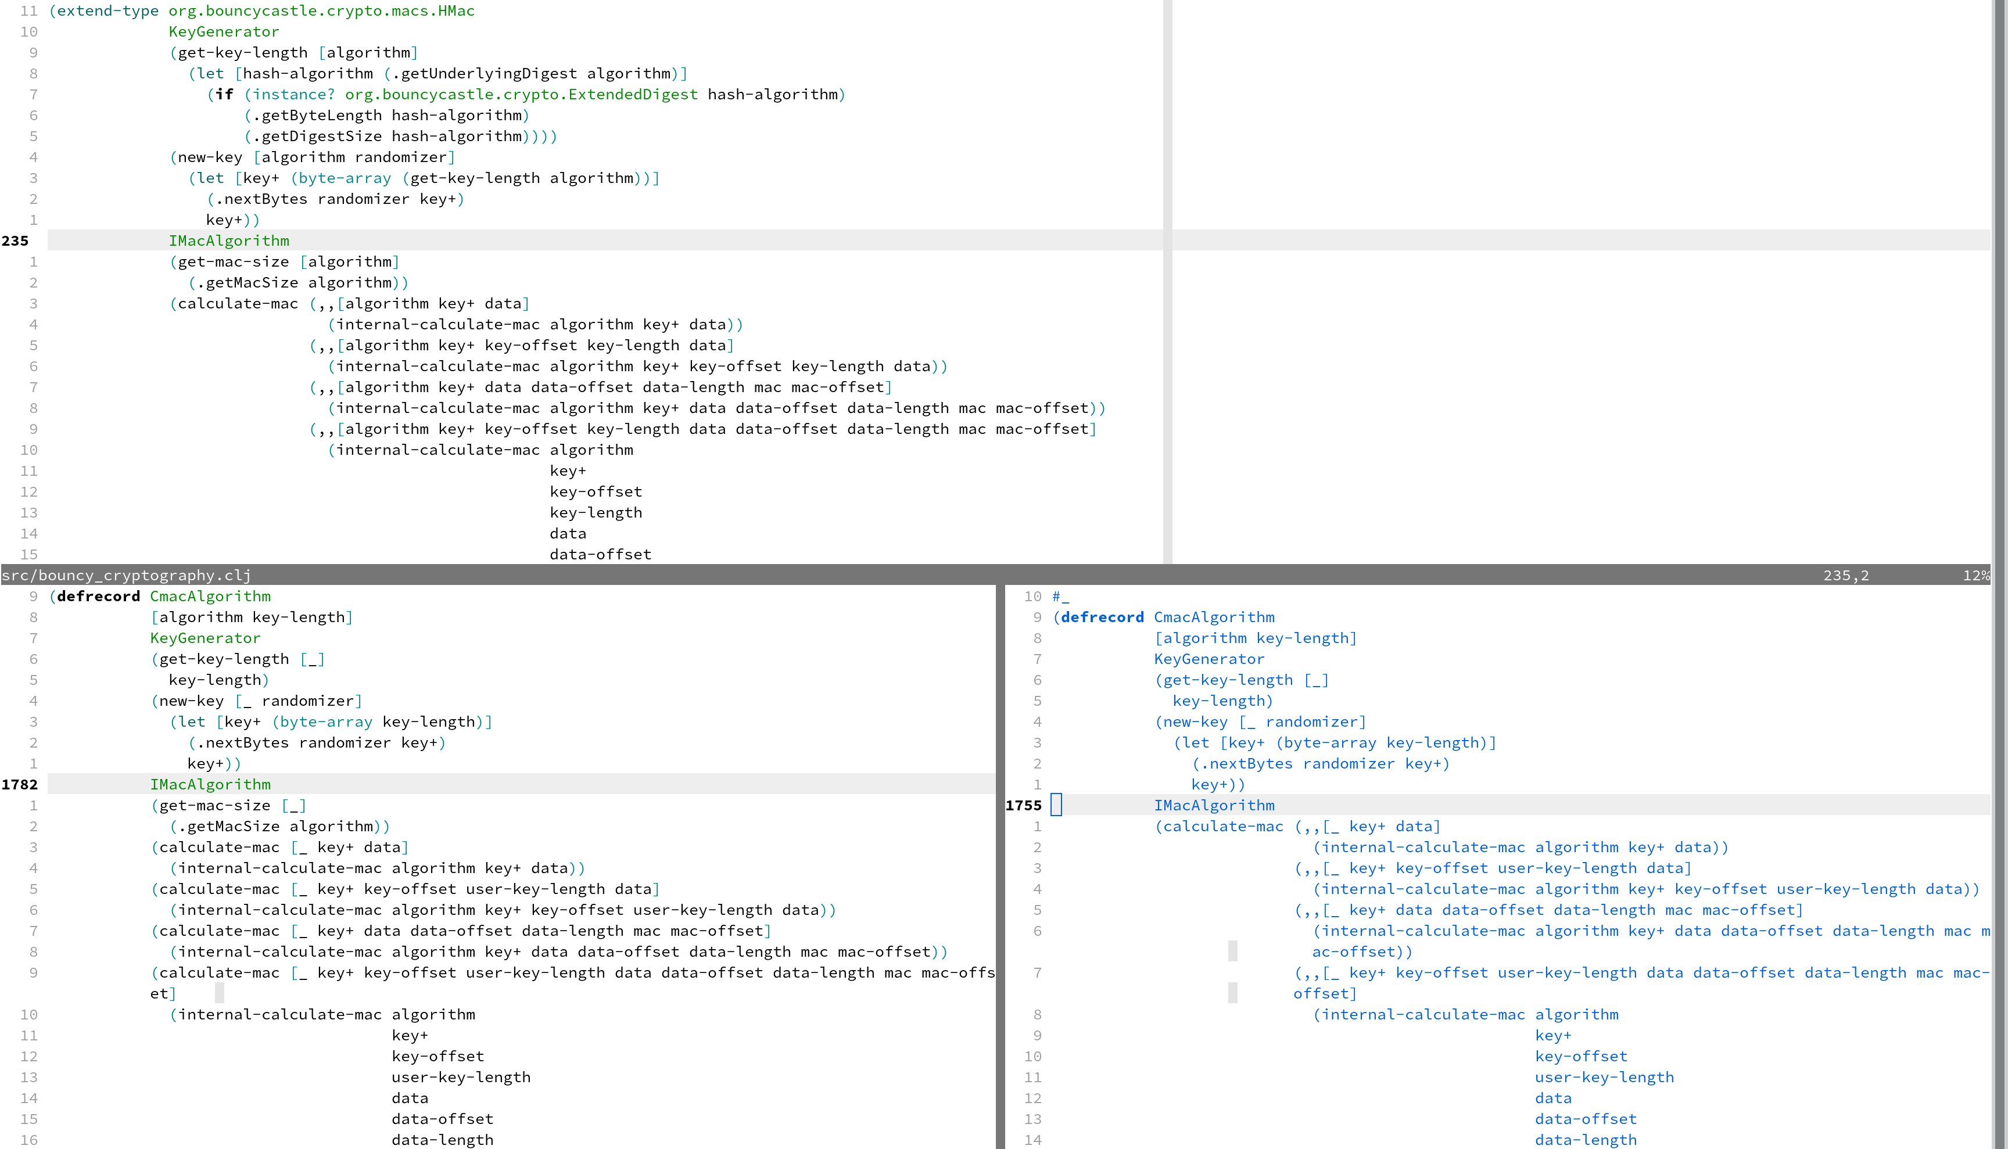Click data-offset on relative line 15 of the HMac pane
Image resolution: width=2008 pixels, height=1149 pixels.
click(601, 555)
